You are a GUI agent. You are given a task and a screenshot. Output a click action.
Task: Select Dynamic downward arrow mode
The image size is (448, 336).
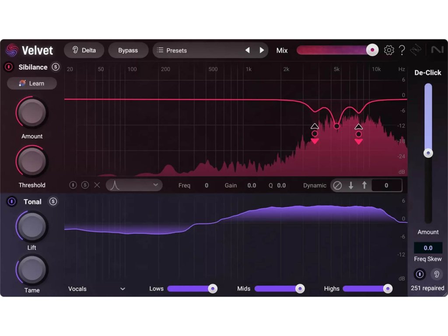pyautogui.click(x=351, y=185)
